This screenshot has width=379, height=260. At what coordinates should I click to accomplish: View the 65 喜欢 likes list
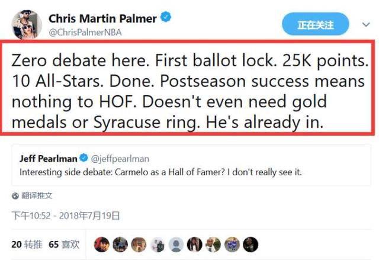point(63,244)
